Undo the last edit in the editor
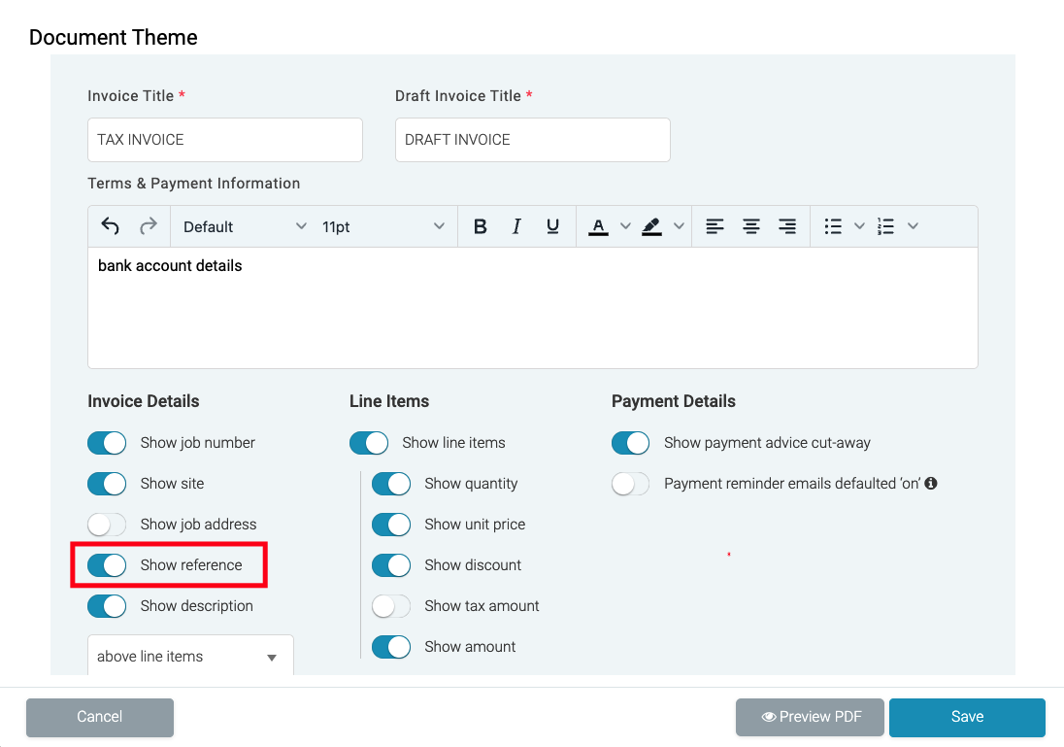This screenshot has width=1064, height=747. [x=110, y=226]
